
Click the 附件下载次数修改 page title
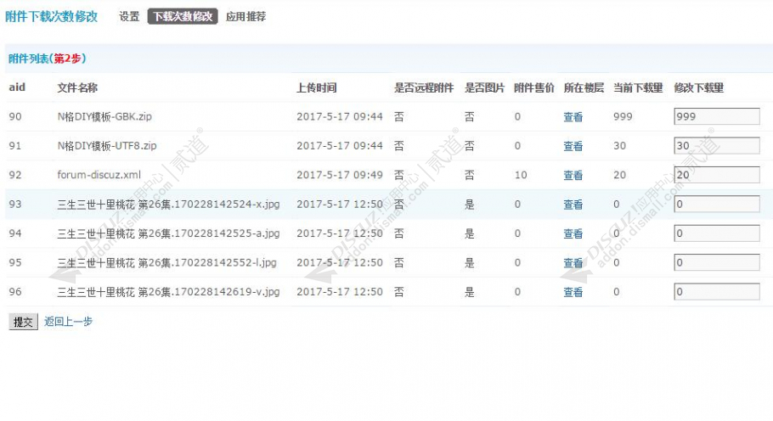click(51, 16)
